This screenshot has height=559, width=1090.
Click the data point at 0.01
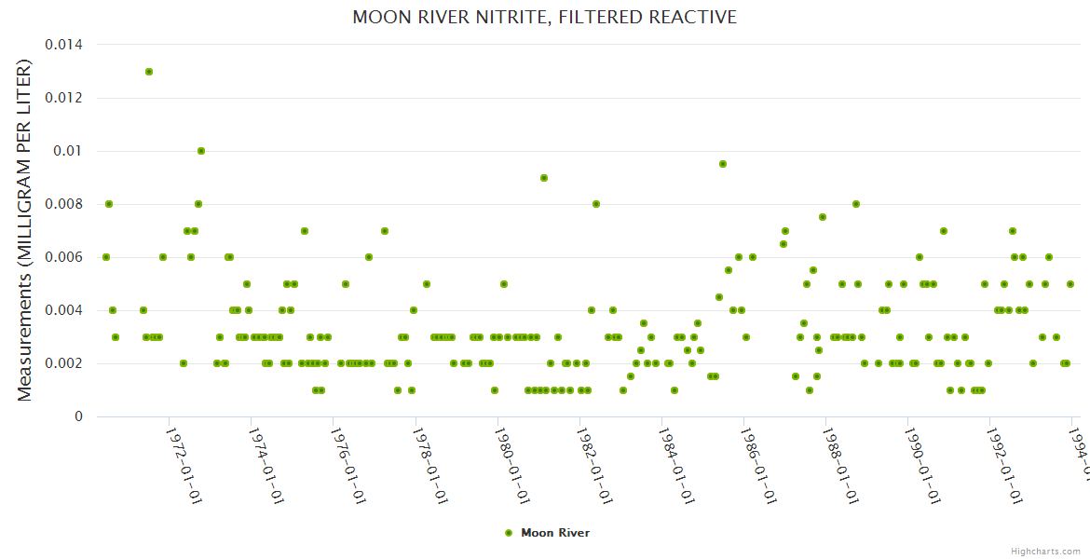click(201, 151)
